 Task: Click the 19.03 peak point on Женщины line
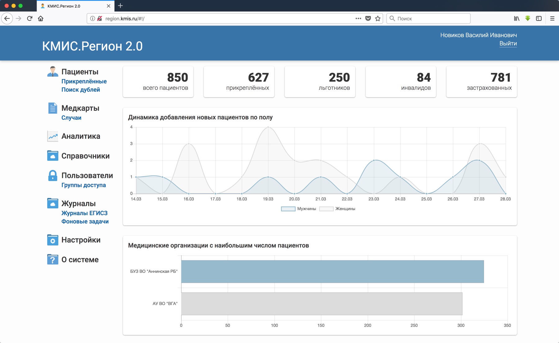click(268, 127)
